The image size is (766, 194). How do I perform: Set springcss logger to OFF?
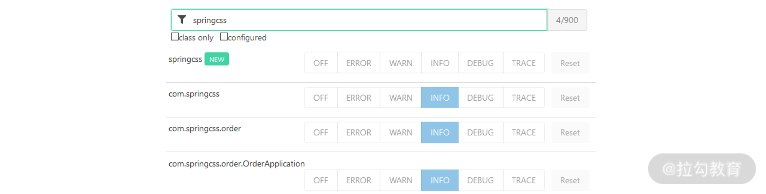[x=321, y=63]
